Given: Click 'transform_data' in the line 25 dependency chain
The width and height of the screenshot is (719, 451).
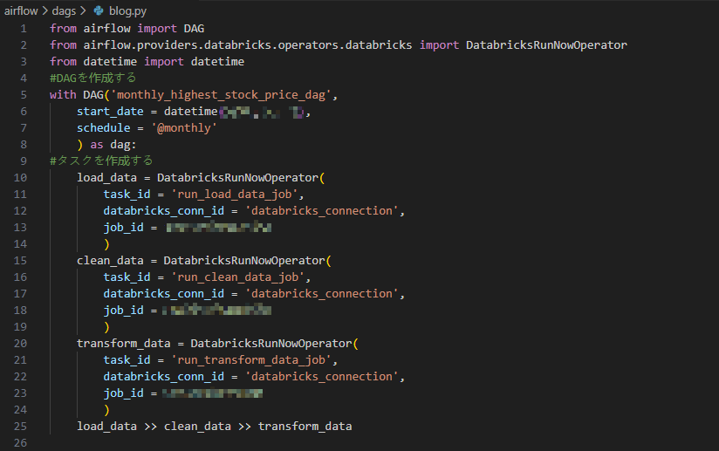Looking at the screenshot, I should pos(305,427).
